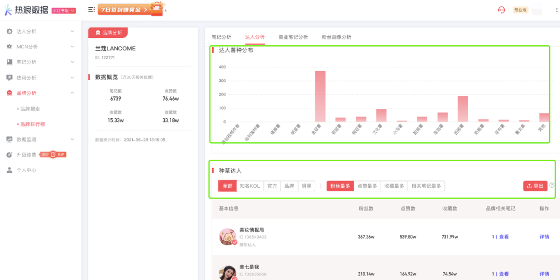This screenshot has height=280, width=560.
Task: Switch to the 商业笔记分析 tab
Action: (293, 37)
